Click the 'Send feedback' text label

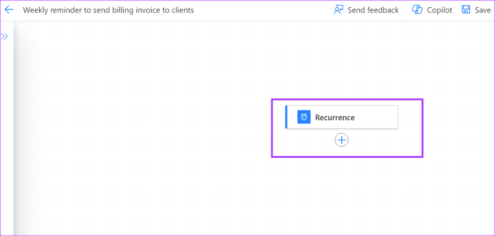click(373, 10)
